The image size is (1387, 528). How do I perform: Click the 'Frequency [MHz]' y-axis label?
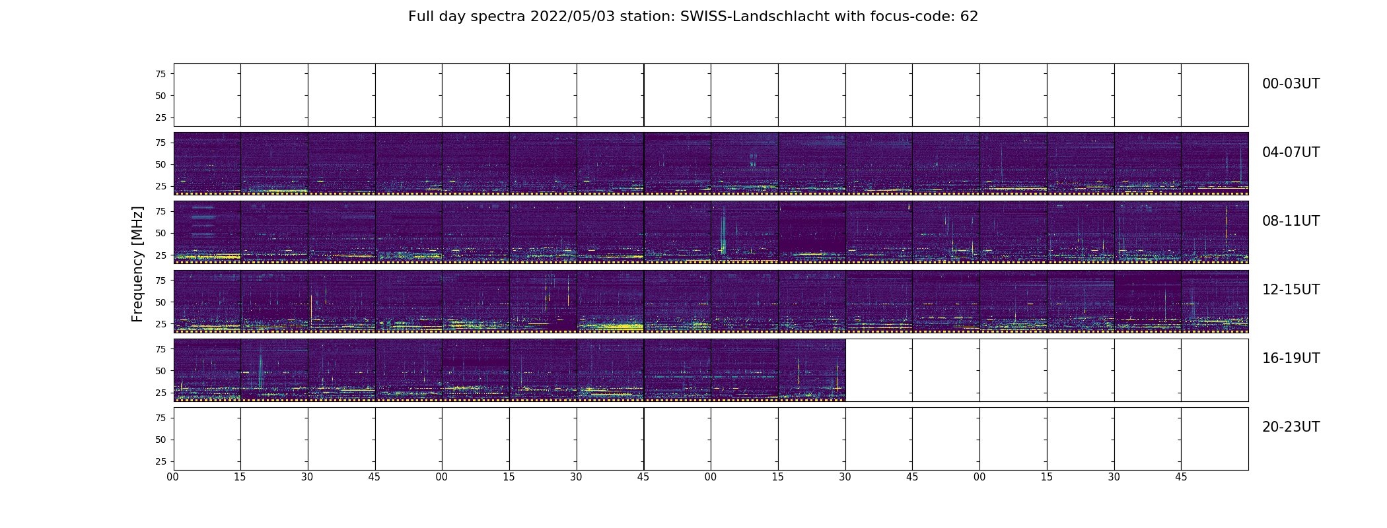click(137, 264)
